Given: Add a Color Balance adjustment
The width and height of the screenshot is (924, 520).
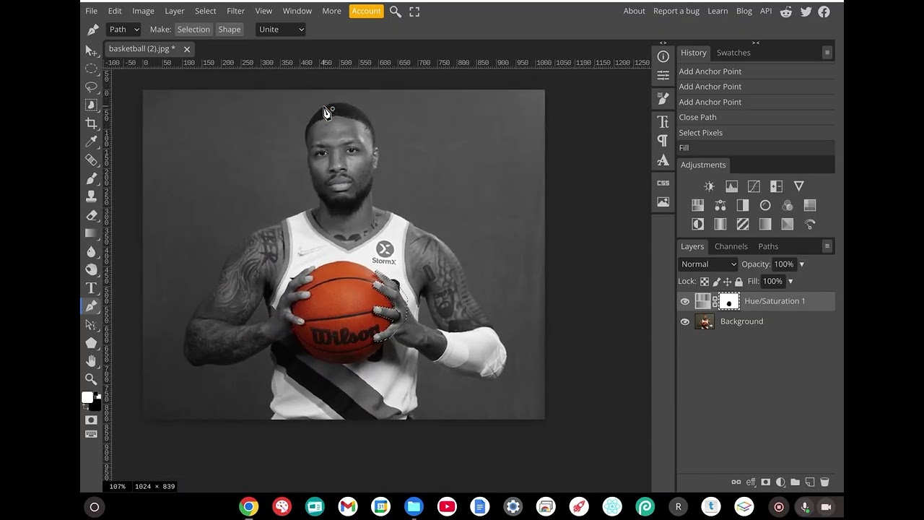Looking at the screenshot, I should 720,206.
